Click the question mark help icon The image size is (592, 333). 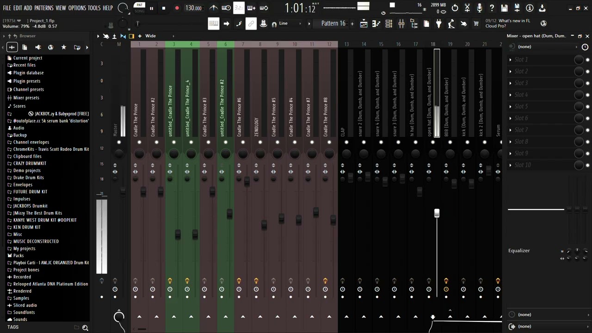492,8
